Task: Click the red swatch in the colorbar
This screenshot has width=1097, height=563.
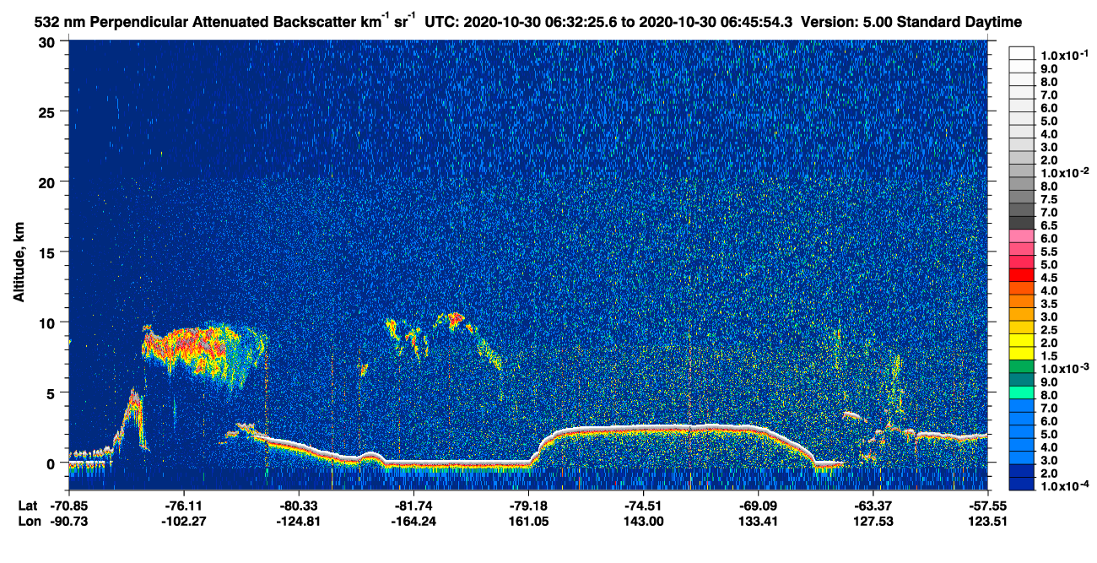Action: coord(1022,276)
